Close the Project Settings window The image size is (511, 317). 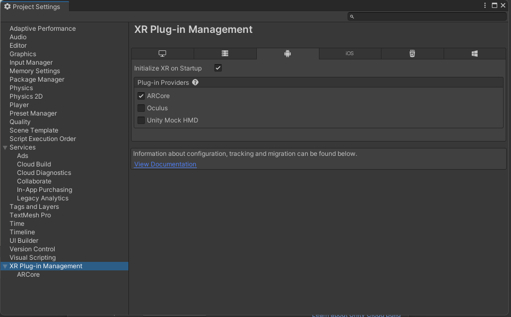(503, 5)
